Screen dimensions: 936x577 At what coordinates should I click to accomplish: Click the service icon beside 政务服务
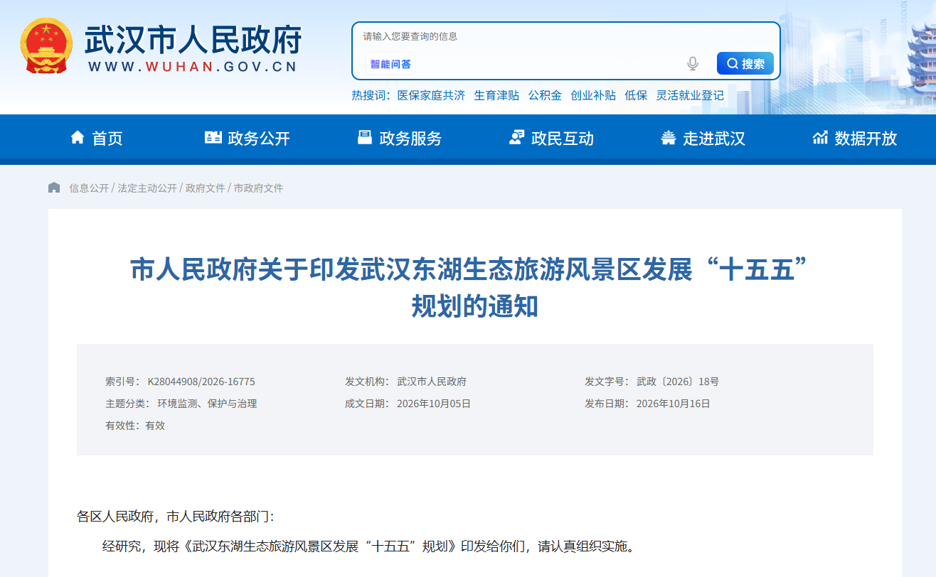(365, 137)
